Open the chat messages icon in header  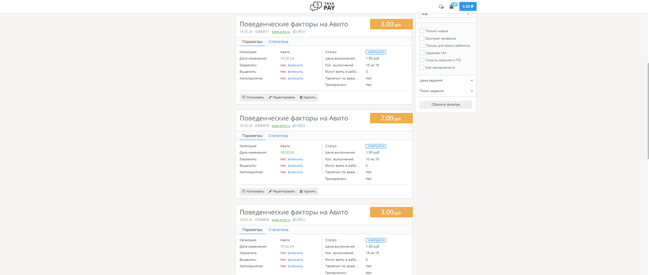pos(441,7)
